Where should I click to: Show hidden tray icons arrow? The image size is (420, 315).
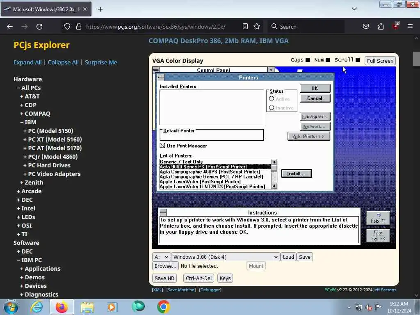349,307
